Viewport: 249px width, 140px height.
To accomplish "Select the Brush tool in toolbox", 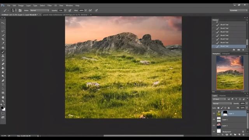I will 3,52.
